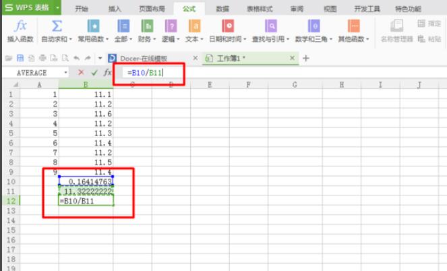Screen dimensions: 447x271
Task: Open the Logical (逻辑) functions icon
Action: (x=171, y=27)
